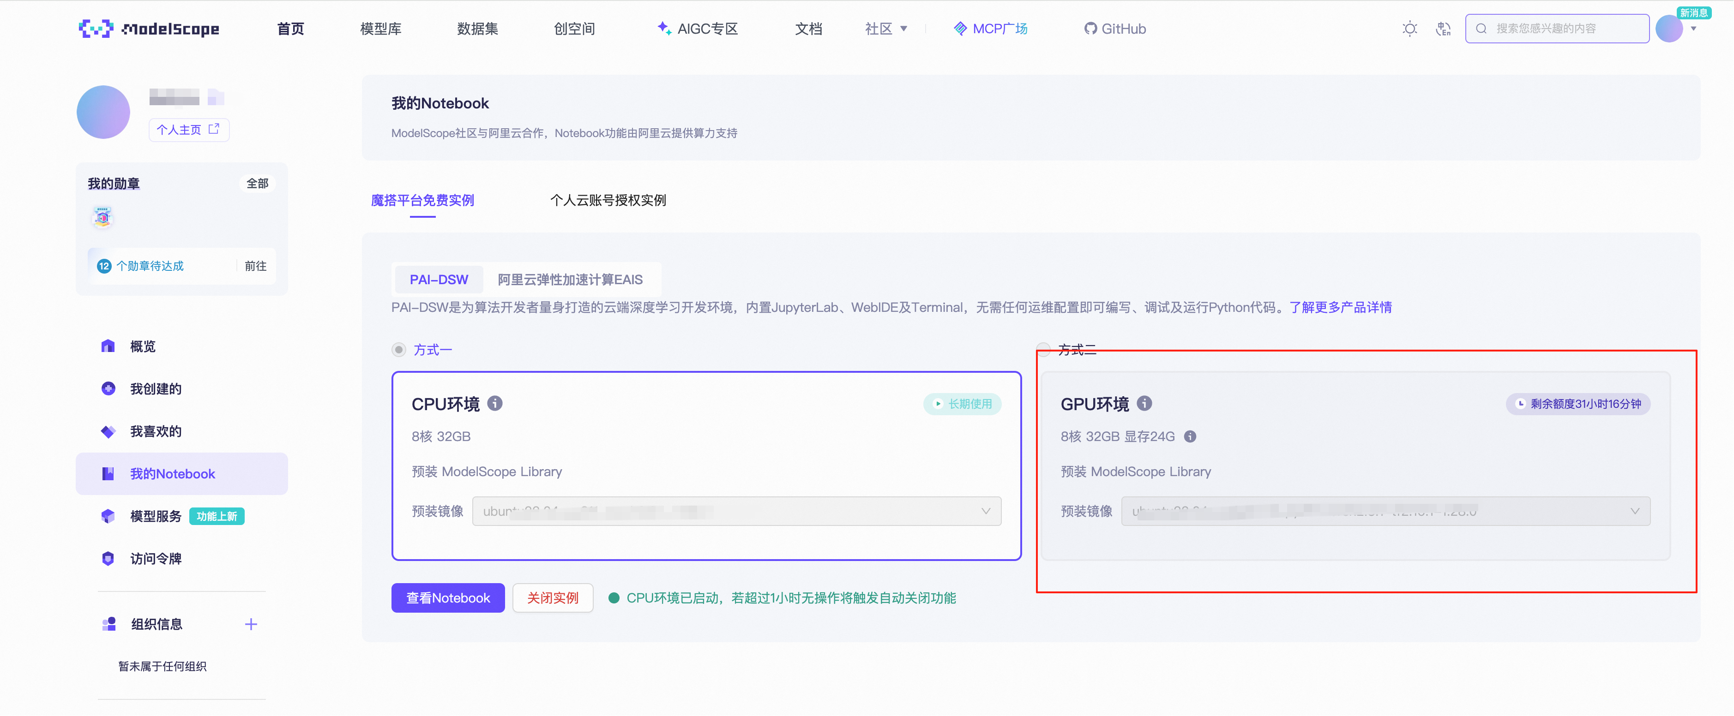This screenshot has width=1734, height=716.
Task: Select the 概览 sidebar item
Action: click(x=143, y=346)
